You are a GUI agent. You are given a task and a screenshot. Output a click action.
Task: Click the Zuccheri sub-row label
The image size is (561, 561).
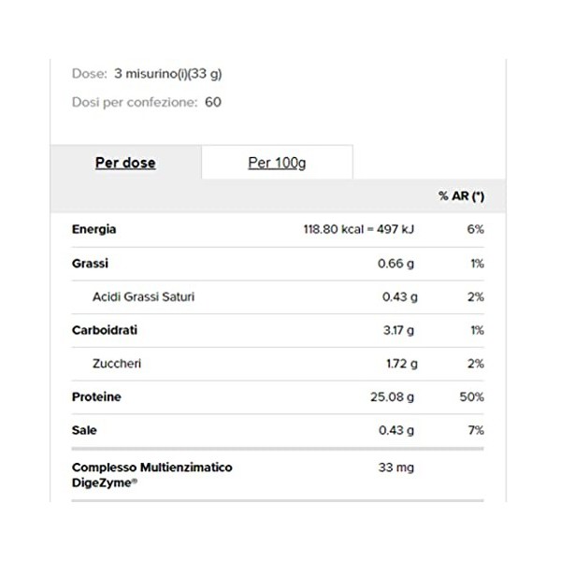coord(117,364)
